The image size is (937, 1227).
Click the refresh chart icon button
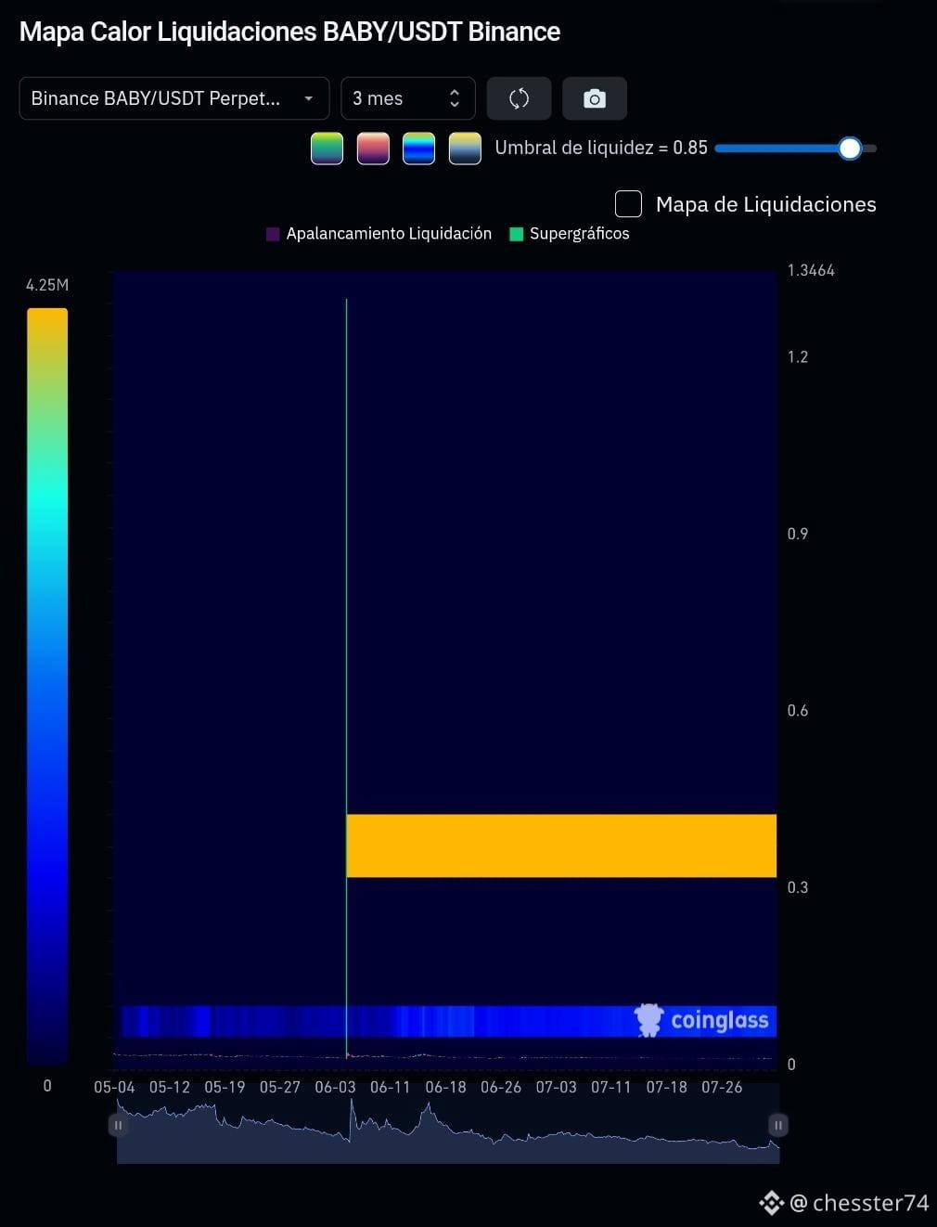[x=519, y=98]
